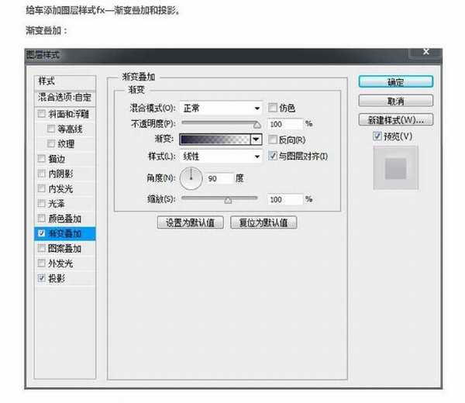
Task: Click the 新建样式(W)... button
Action: 395,120
